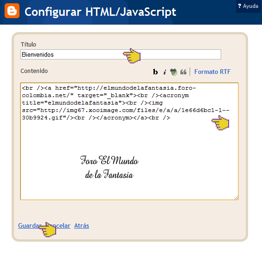Go back using the Atrás link
Screen dimensions: 262x257
82,225
